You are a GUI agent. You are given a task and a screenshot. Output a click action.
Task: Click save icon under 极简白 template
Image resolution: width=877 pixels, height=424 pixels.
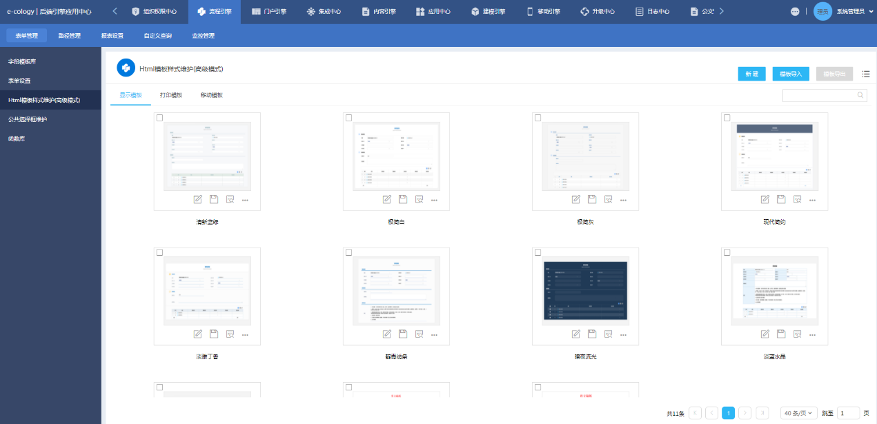pos(403,199)
